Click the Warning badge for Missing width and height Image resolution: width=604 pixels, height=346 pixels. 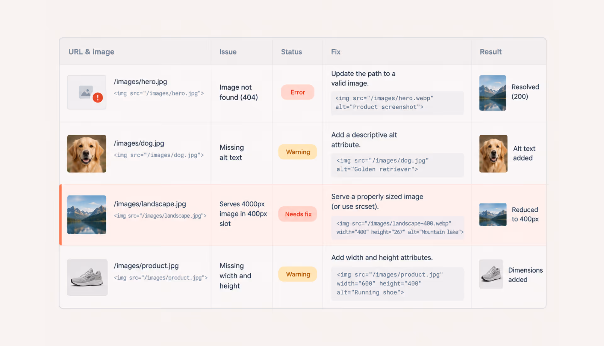[298, 274]
